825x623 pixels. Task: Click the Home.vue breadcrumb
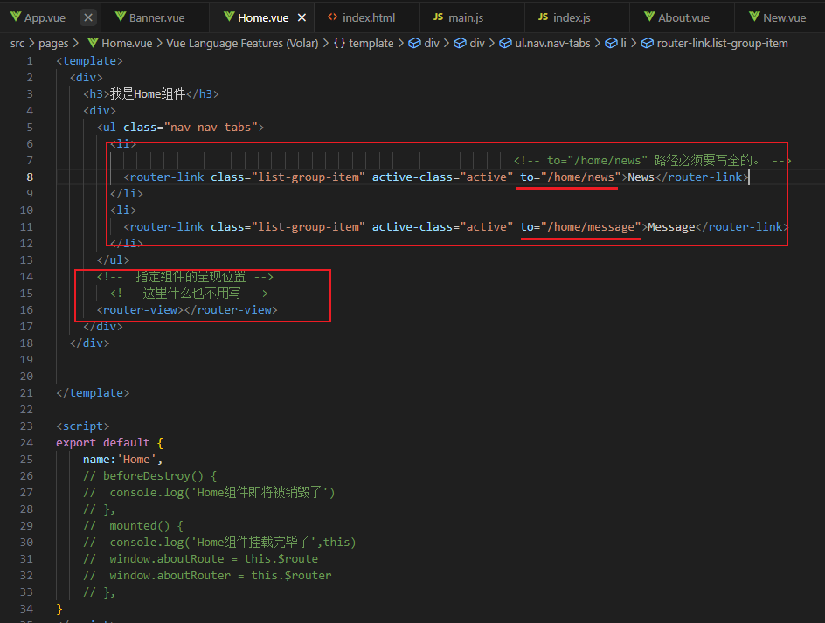click(127, 43)
